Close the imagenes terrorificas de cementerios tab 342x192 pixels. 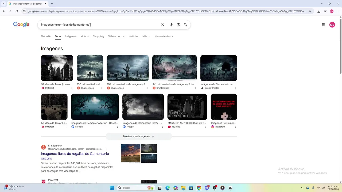point(46,4)
